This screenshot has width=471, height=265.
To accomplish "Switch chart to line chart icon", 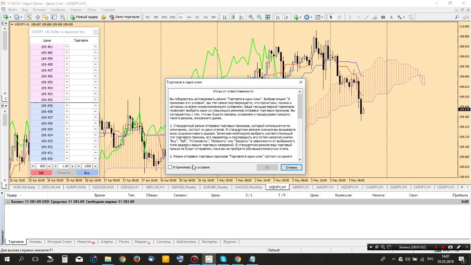I will (241, 17).
